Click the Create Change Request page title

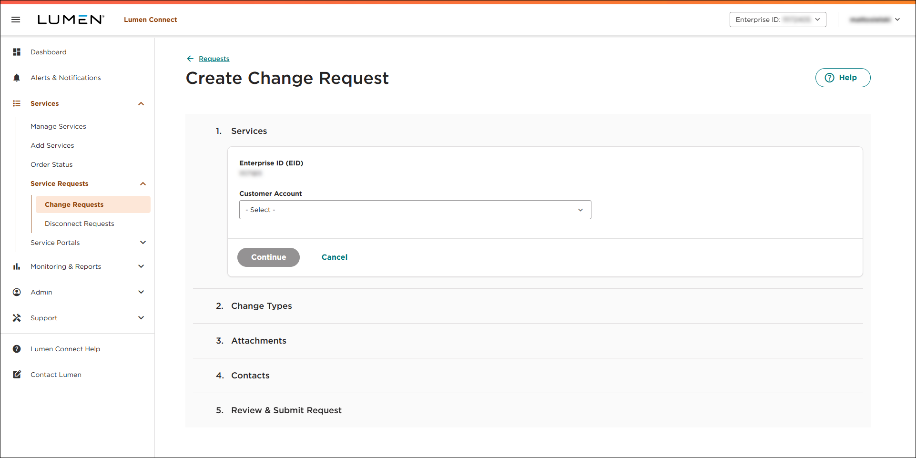pos(287,78)
